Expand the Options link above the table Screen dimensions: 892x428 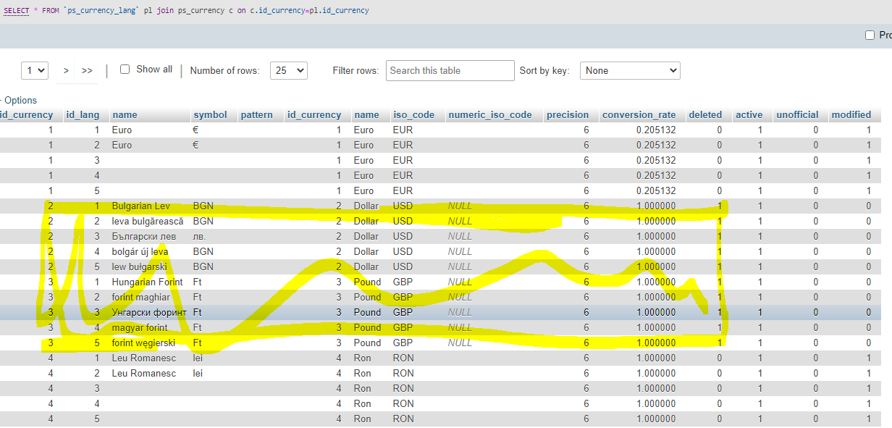coord(20,100)
